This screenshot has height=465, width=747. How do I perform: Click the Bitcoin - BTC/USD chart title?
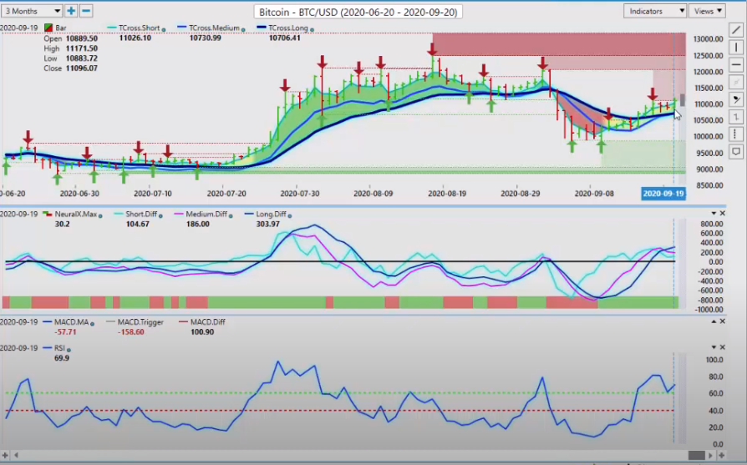[x=358, y=12]
